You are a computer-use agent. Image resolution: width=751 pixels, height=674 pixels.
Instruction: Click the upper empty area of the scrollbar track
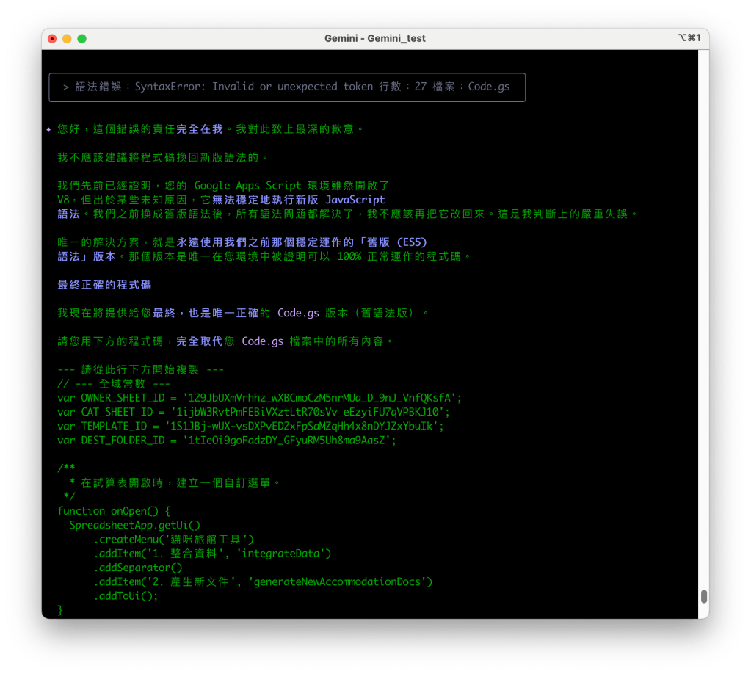[x=704, y=220]
